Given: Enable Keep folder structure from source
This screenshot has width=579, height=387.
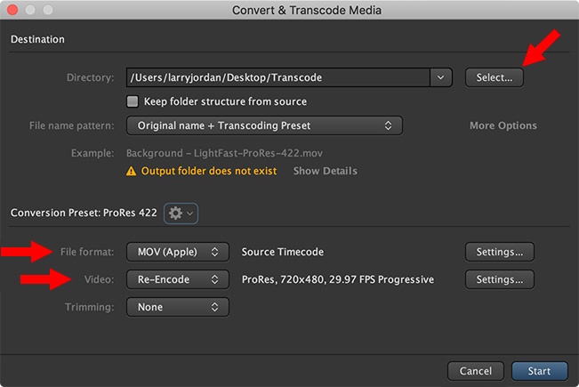Looking at the screenshot, I should [x=133, y=101].
